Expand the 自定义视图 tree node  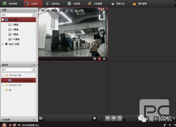coord(3,44)
